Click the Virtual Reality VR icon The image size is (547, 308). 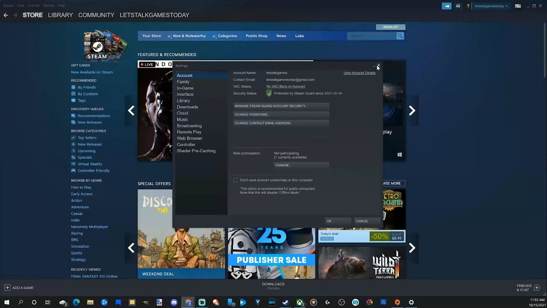click(73, 164)
